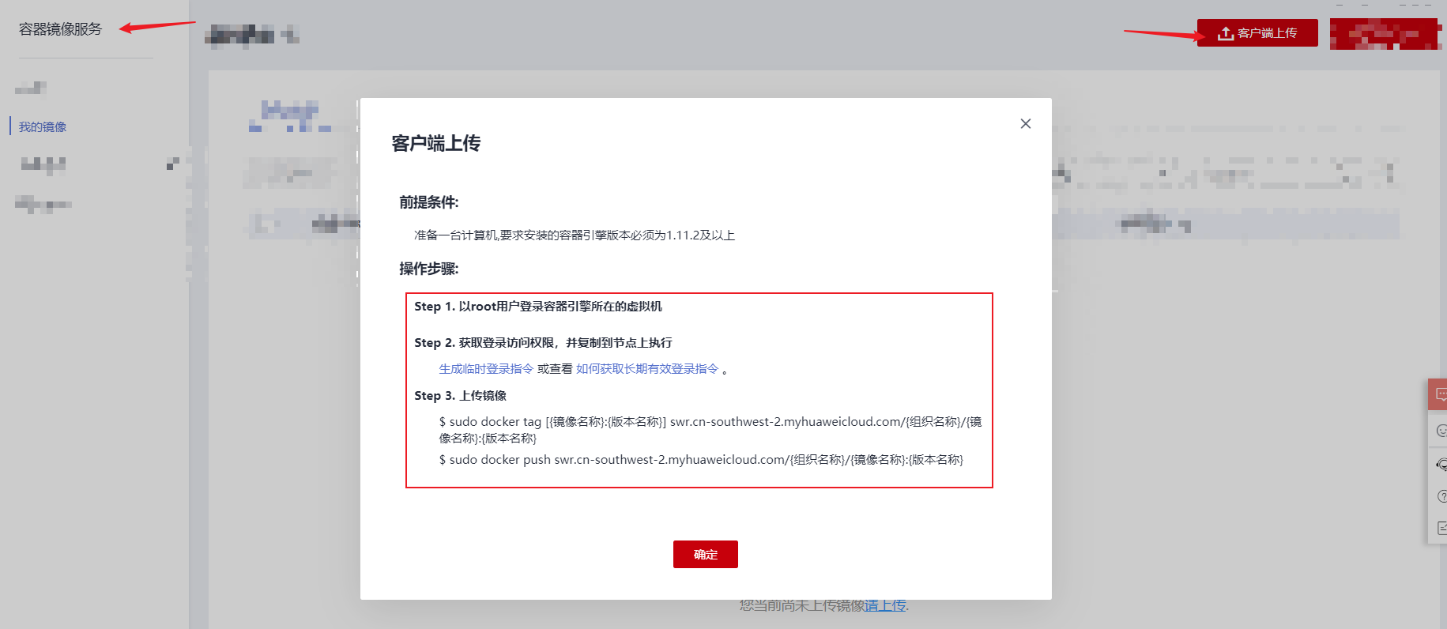Click the sudo docker tag command
The width and height of the screenshot is (1447, 629).
(x=710, y=430)
